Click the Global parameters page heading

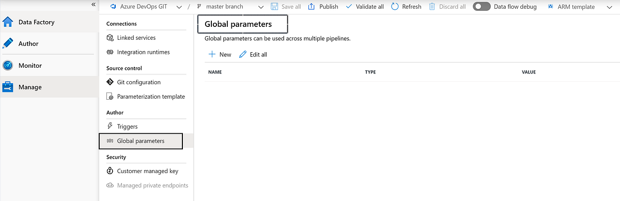238,24
